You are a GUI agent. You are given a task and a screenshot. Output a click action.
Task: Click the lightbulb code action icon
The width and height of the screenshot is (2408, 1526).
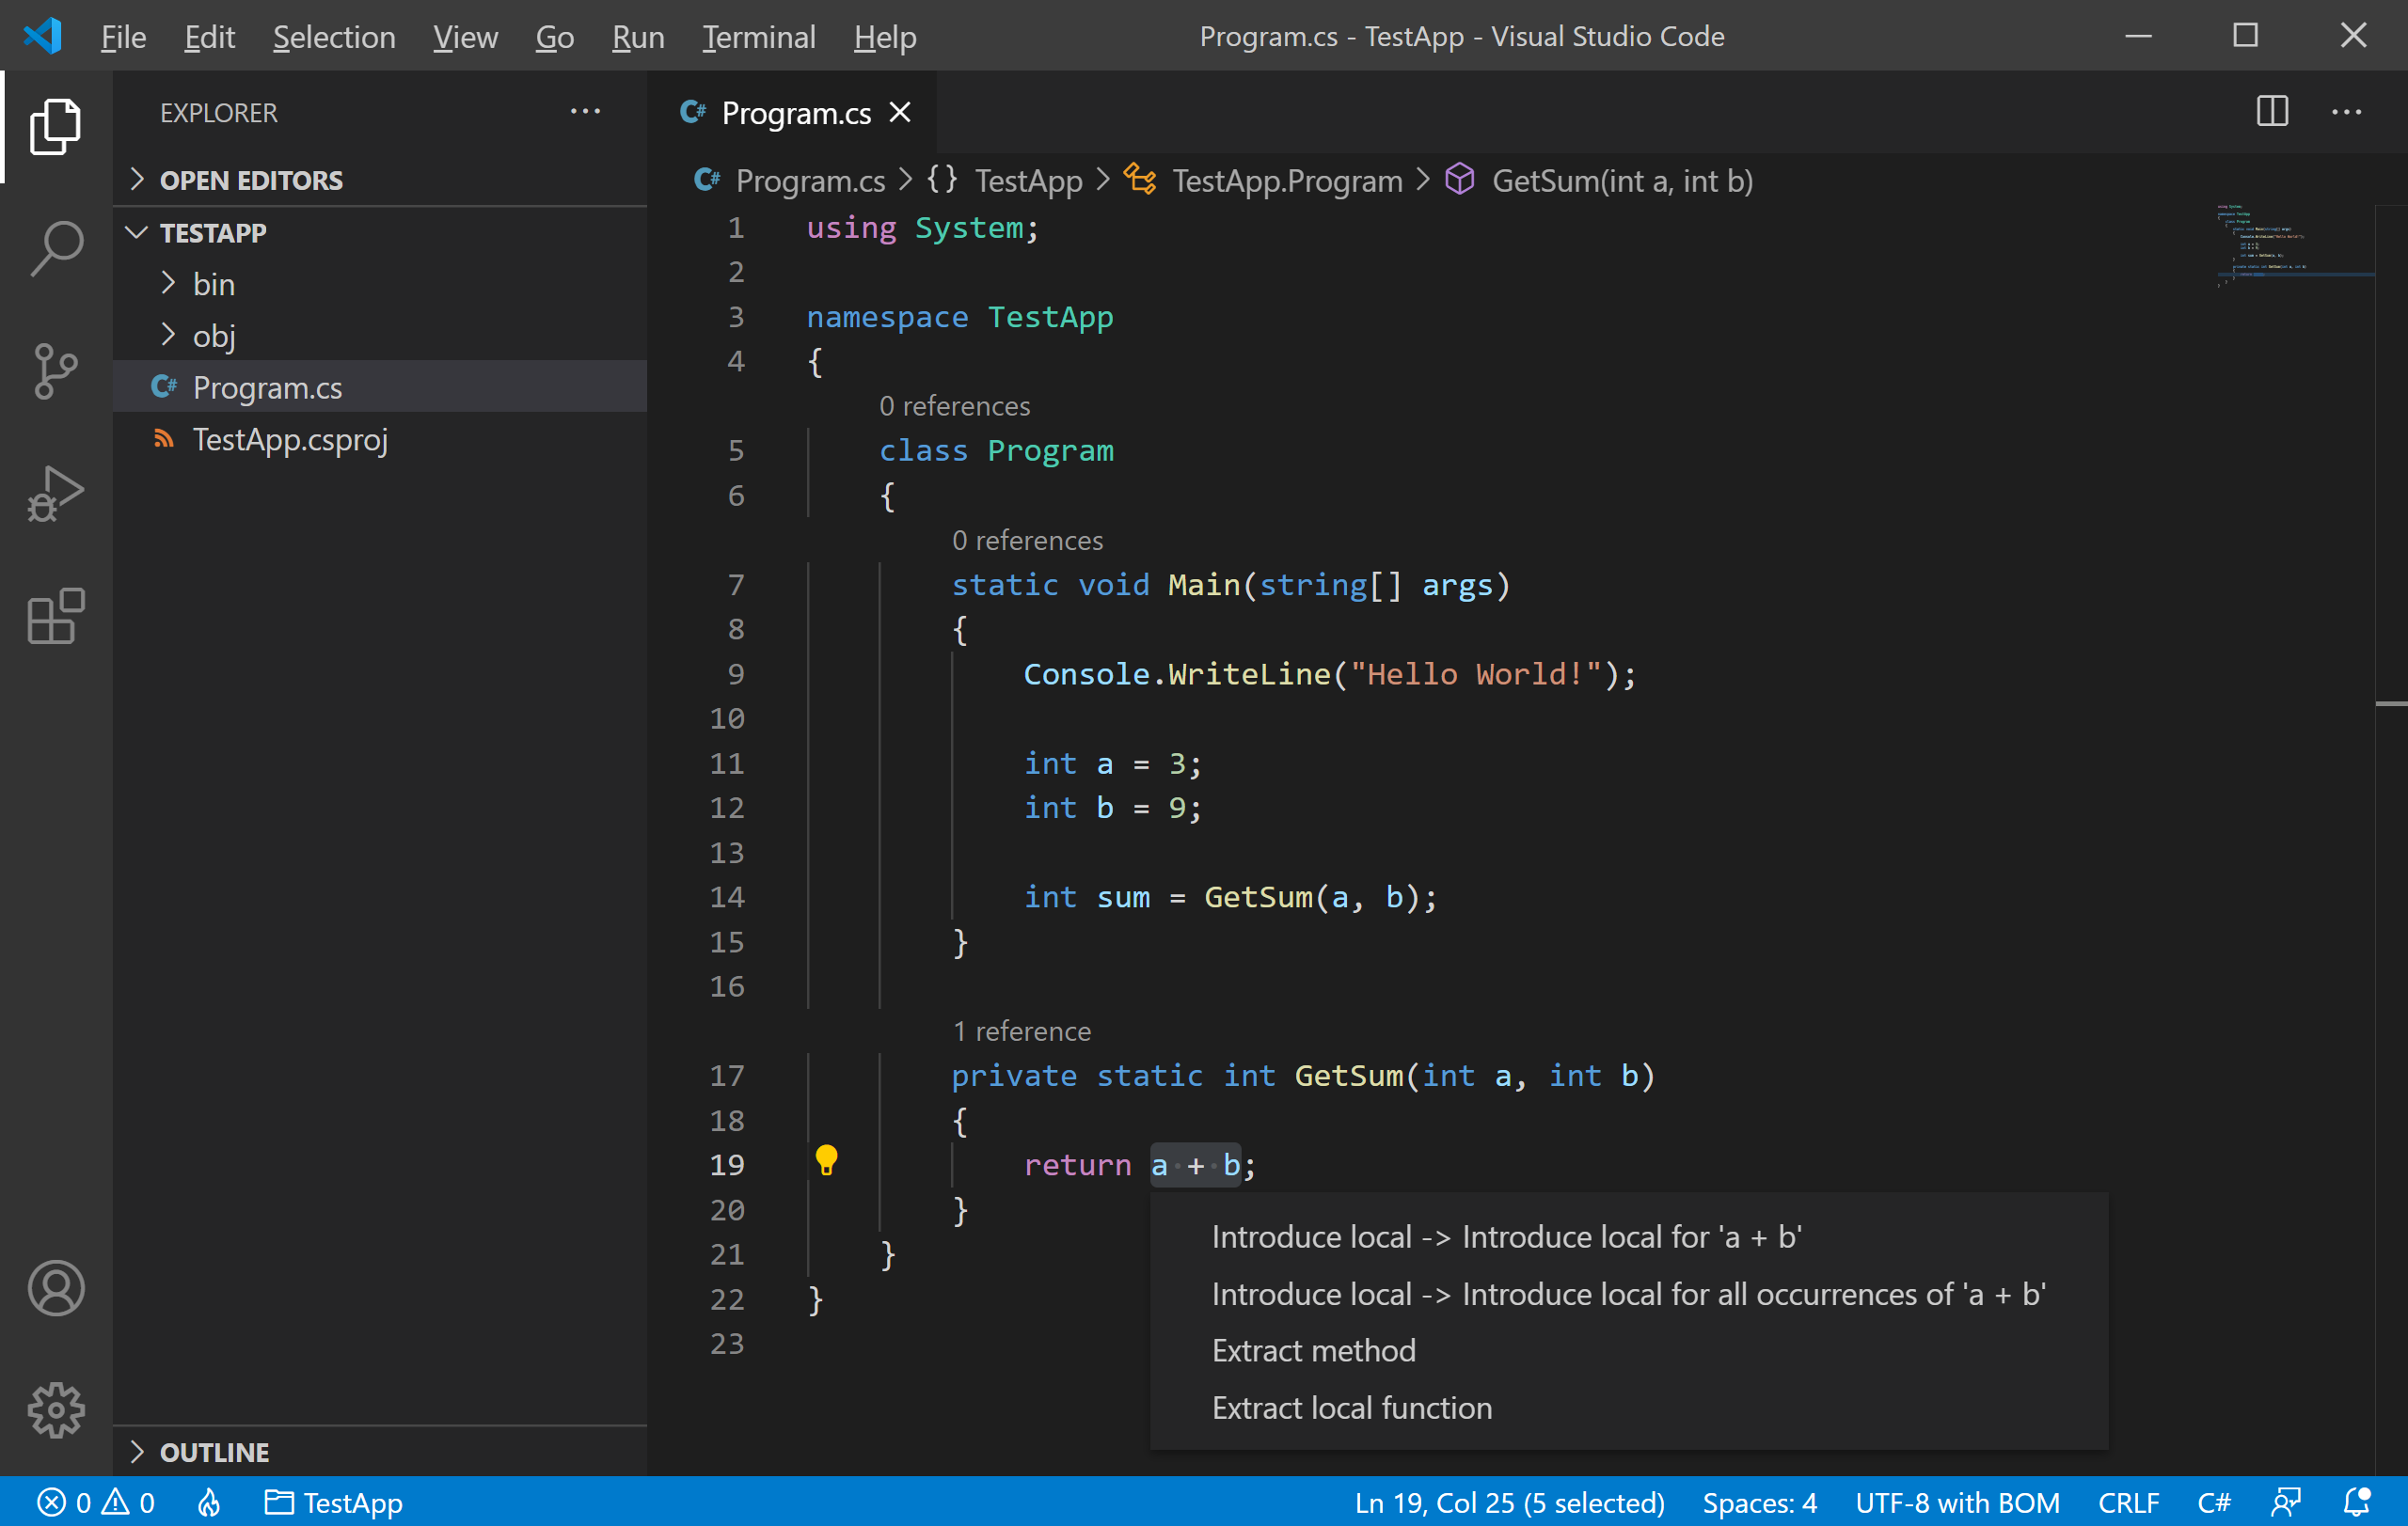click(x=826, y=1160)
